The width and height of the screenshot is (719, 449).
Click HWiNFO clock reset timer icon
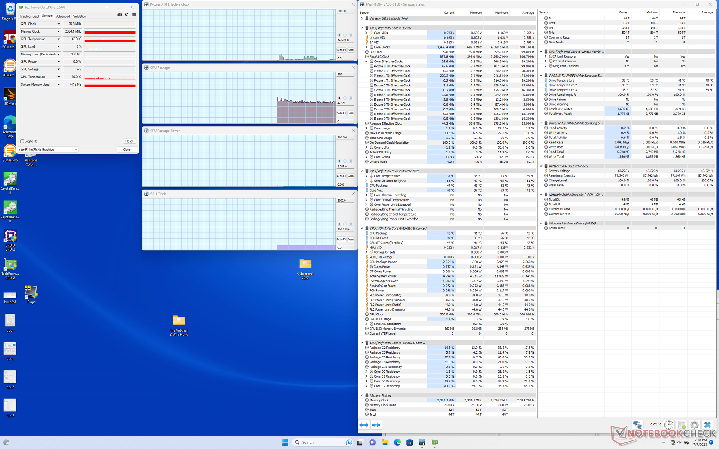pyautogui.click(x=668, y=425)
